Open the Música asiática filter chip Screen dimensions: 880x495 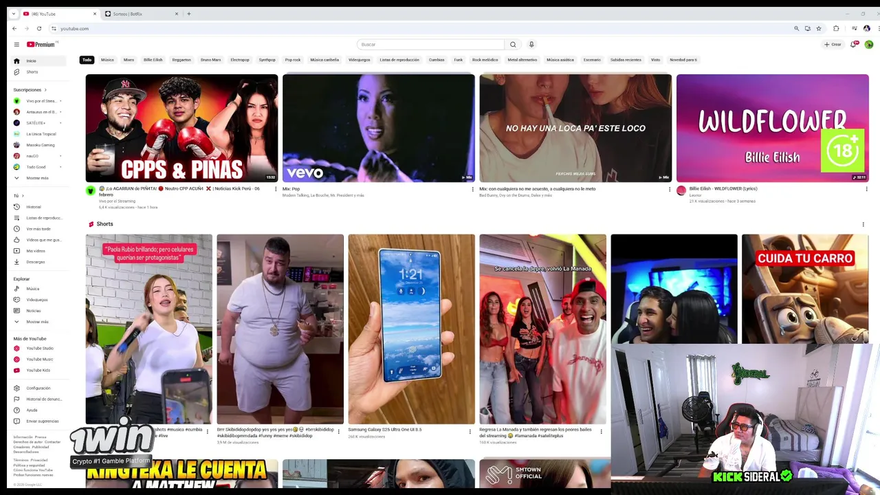click(560, 60)
